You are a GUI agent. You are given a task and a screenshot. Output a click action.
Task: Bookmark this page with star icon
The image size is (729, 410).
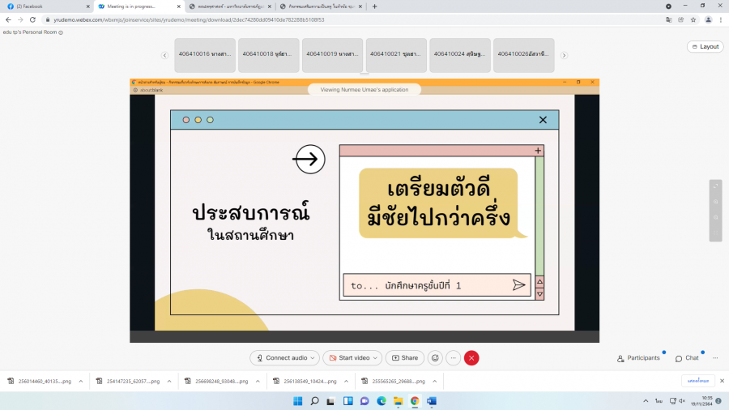(693, 19)
